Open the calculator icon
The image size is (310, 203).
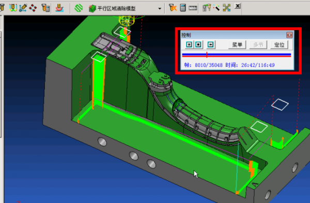pos(183,8)
